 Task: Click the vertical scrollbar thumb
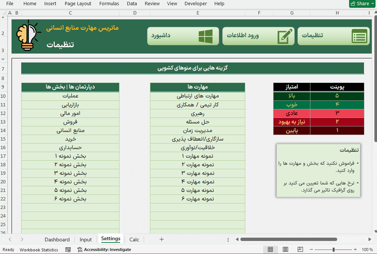(x=376, y=78)
